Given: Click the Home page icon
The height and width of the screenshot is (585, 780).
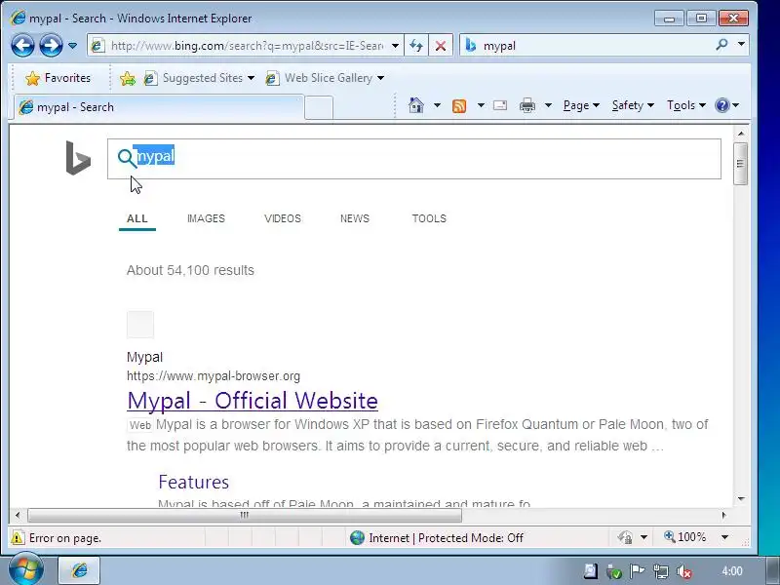Looking at the screenshot, I should (x=416, y=105).
